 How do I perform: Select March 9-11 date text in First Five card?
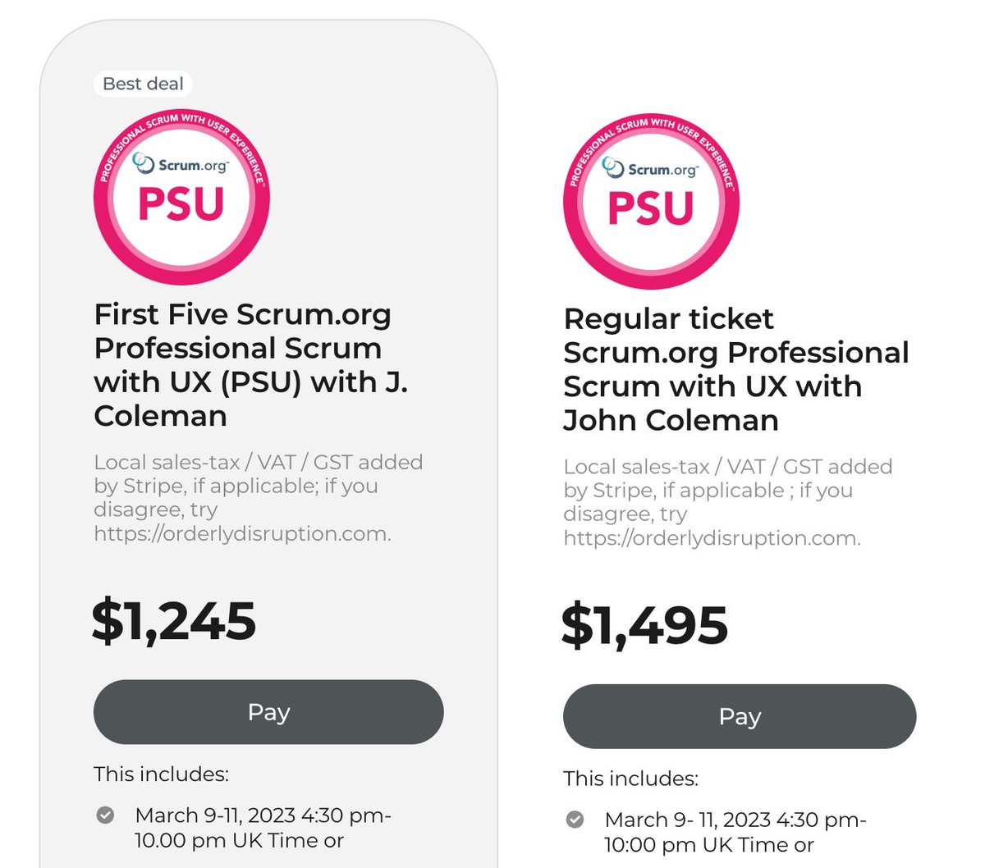tap(263, 828)
